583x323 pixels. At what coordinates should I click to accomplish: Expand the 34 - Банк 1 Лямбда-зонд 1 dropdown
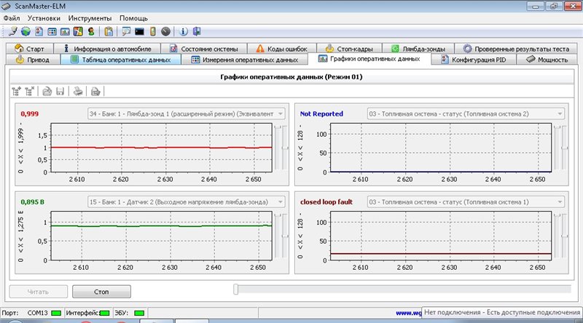281,113
